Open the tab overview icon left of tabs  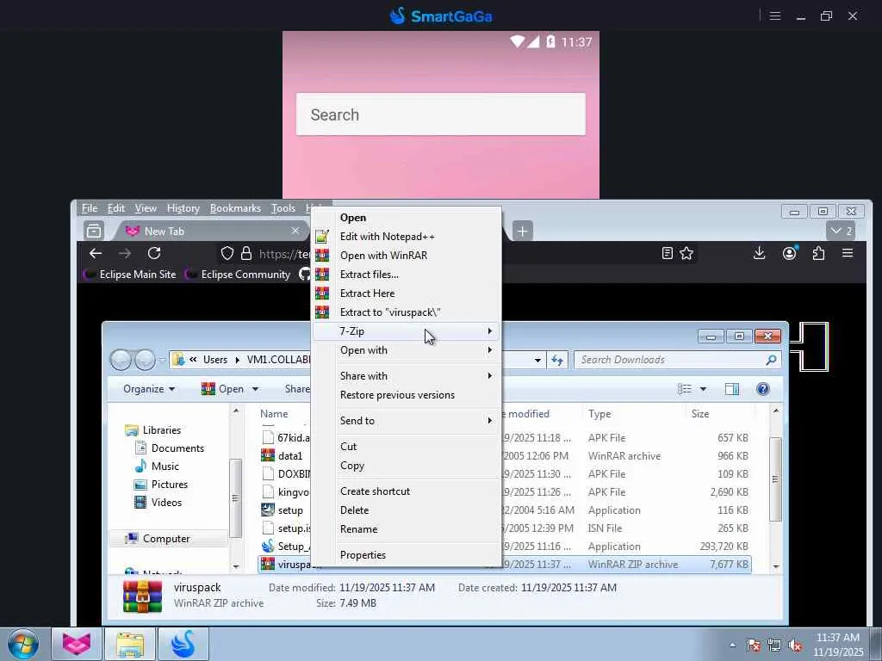point(94,231)
